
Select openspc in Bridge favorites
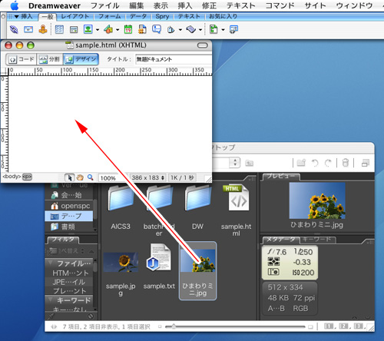pyautogui.click(x=70, y=206)
